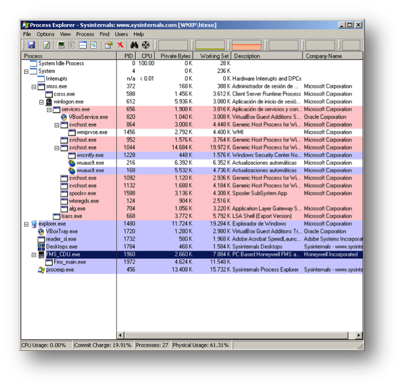Click the binoculars Find icon
The image size is (403, 389).
(134, 45)
